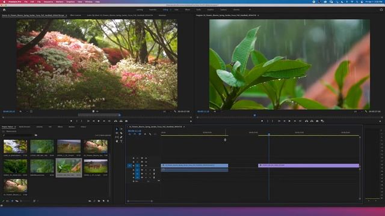This screenshot has height=216, width=385.
Task: Open the Effect Controls tab
Action: click(x=76, y=16)
